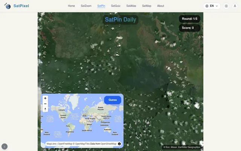Open the OpenMapTiles attribution link
Viewport: 241px width, 151px height.
point(81,144)
